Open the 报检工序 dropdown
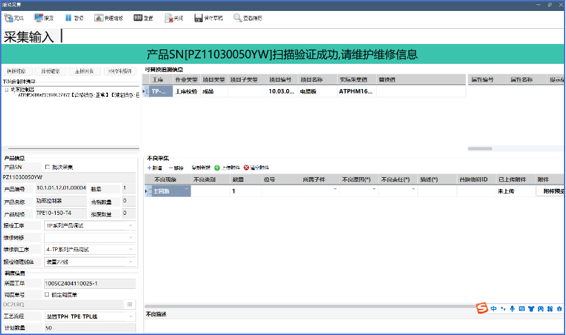Viewport: 566px width, 335px height. click(130, 226)
